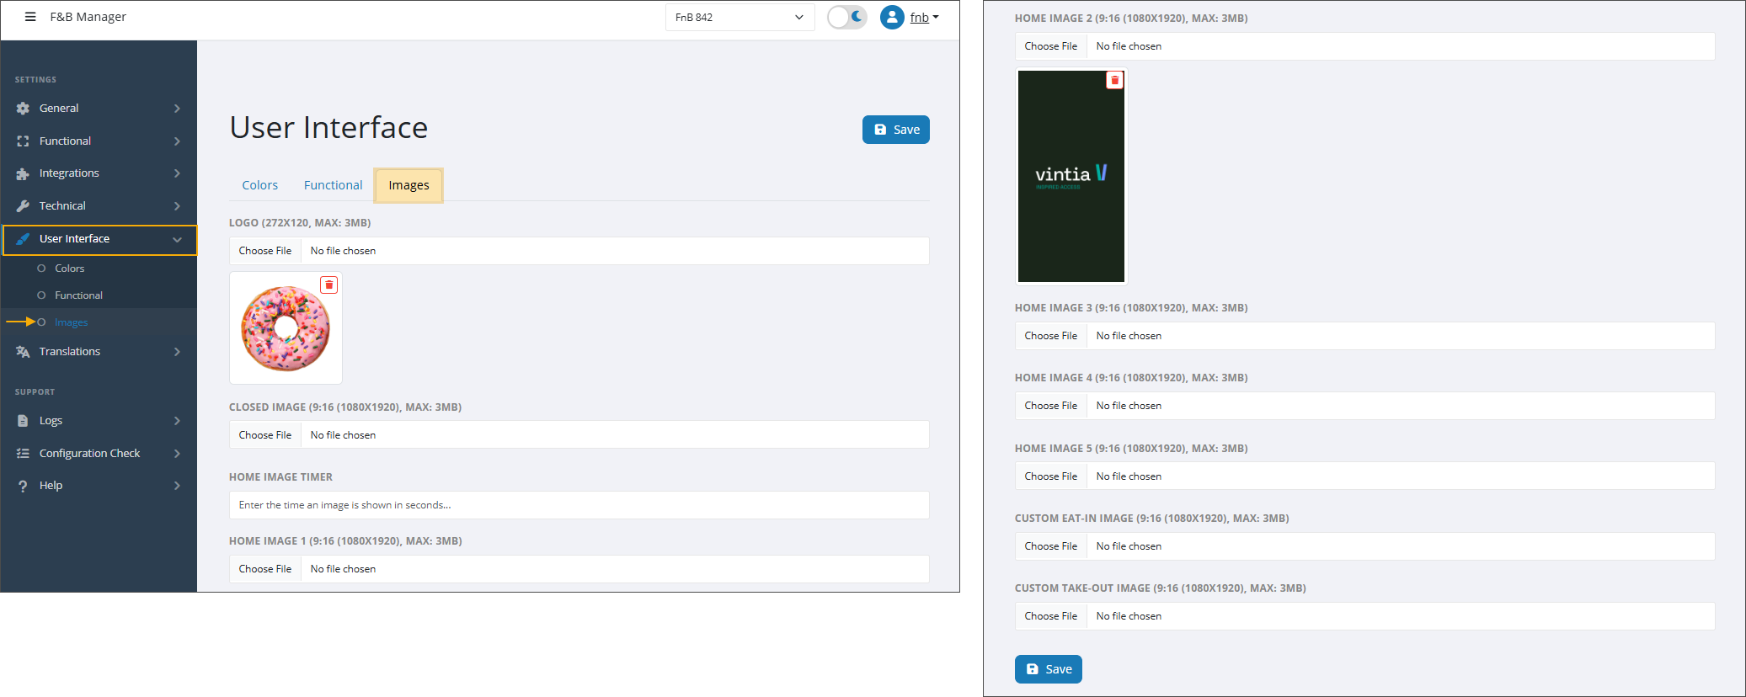The width and height of the screenshot is (1746, 697).
Task: Switch to the Functional tab
Action: 333,185
